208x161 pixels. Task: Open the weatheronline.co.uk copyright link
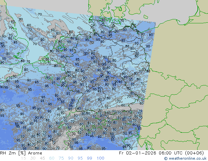click(x=185, y=158)
